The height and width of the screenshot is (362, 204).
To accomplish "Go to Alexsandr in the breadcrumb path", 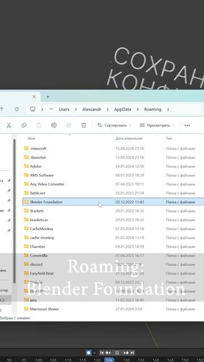I will click(92, 109).
